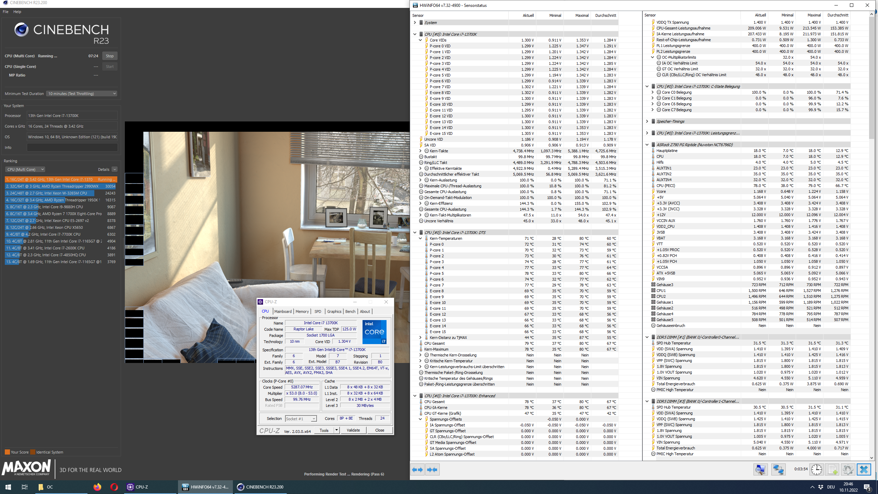
Task: Switch to the Mainboard tab in CPU-Z
Action: point(283,311)
